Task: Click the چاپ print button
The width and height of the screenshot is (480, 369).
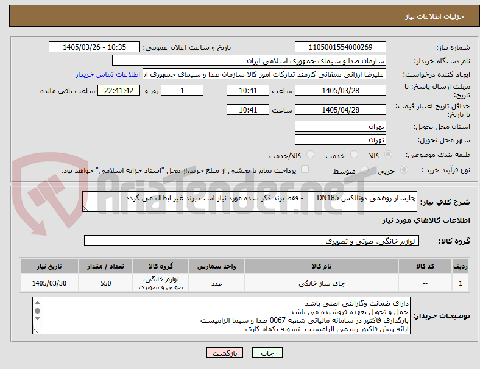Action: (x=267, y=353)
